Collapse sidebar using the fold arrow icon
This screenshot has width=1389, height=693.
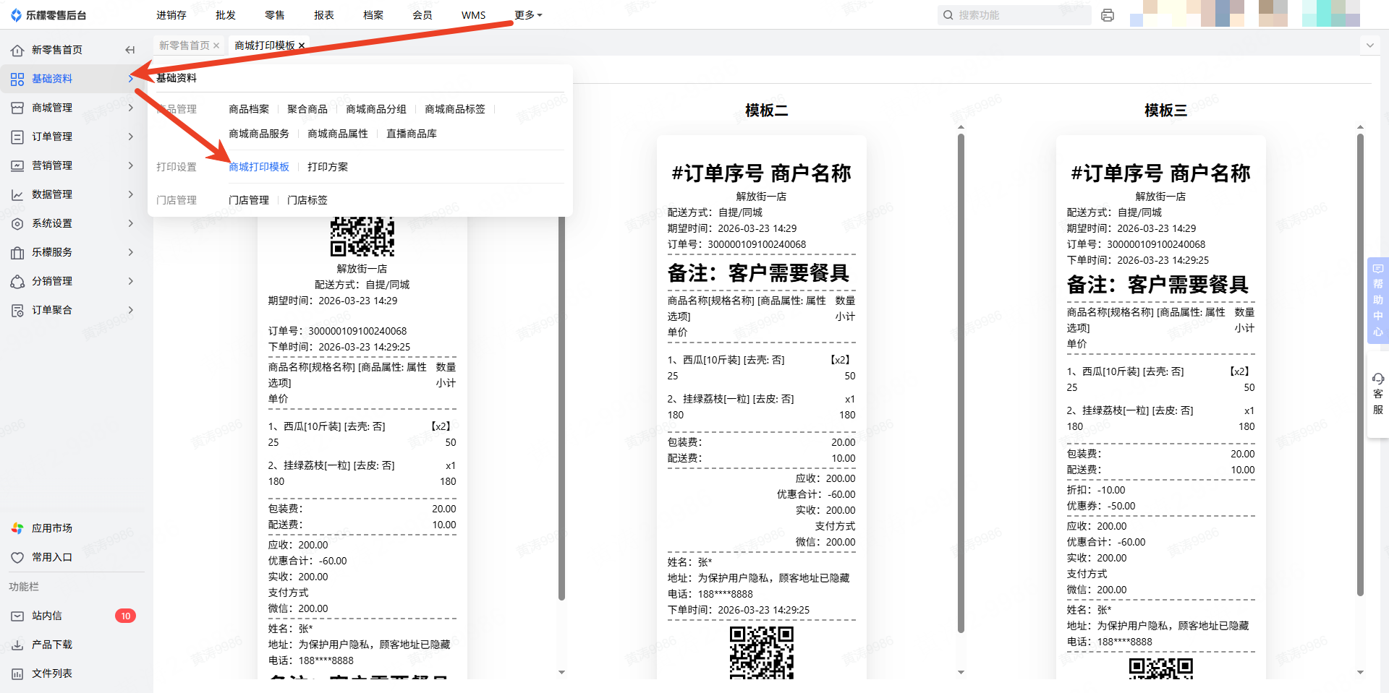tap(130, 50)
